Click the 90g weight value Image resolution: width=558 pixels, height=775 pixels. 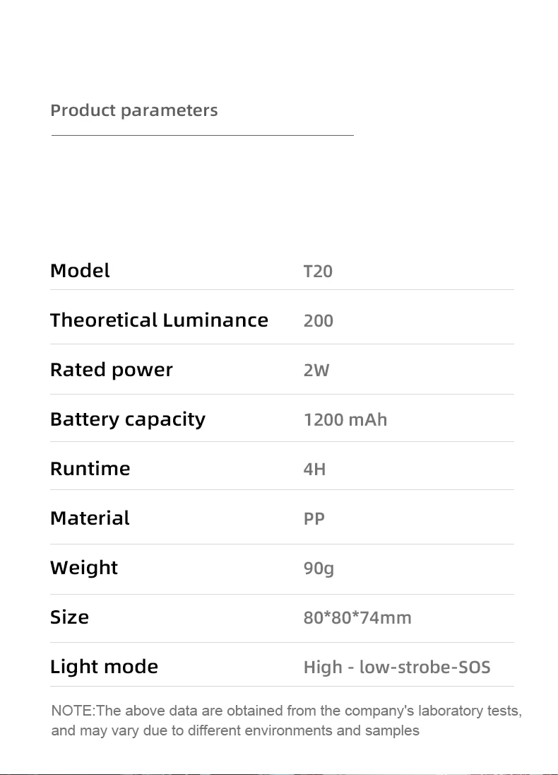[x=319, y=568]
